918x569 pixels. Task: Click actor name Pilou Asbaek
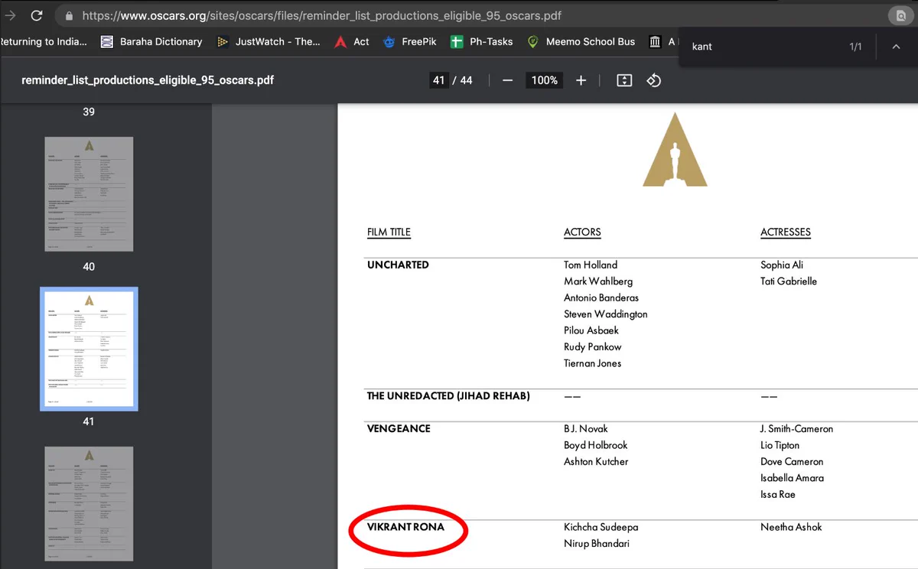point(591,331)
